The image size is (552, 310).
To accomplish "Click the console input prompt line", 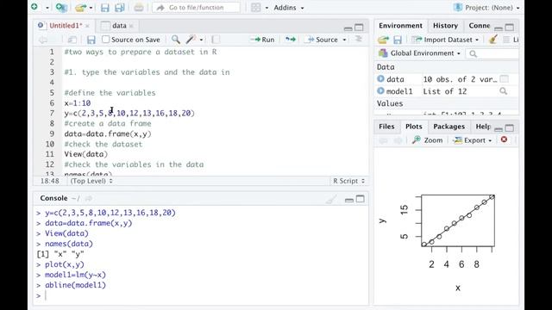I will pos(201,295).
